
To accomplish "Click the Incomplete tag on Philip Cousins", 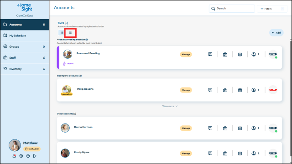I will click(x=67, y=94).
